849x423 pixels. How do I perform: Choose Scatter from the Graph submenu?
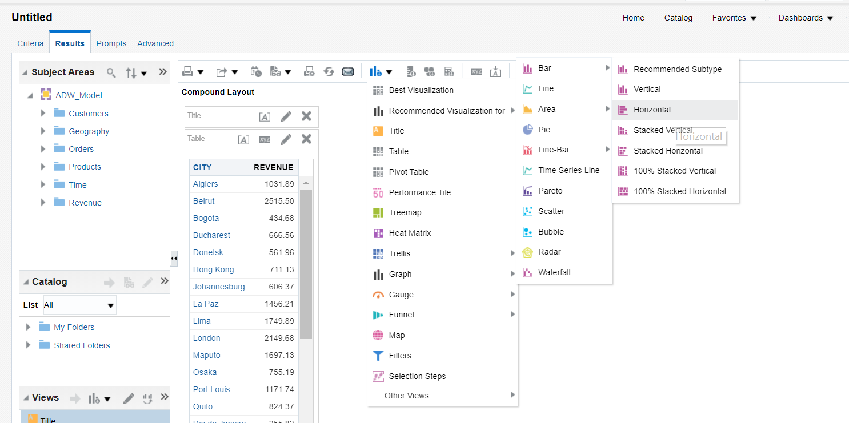(564, 211)
